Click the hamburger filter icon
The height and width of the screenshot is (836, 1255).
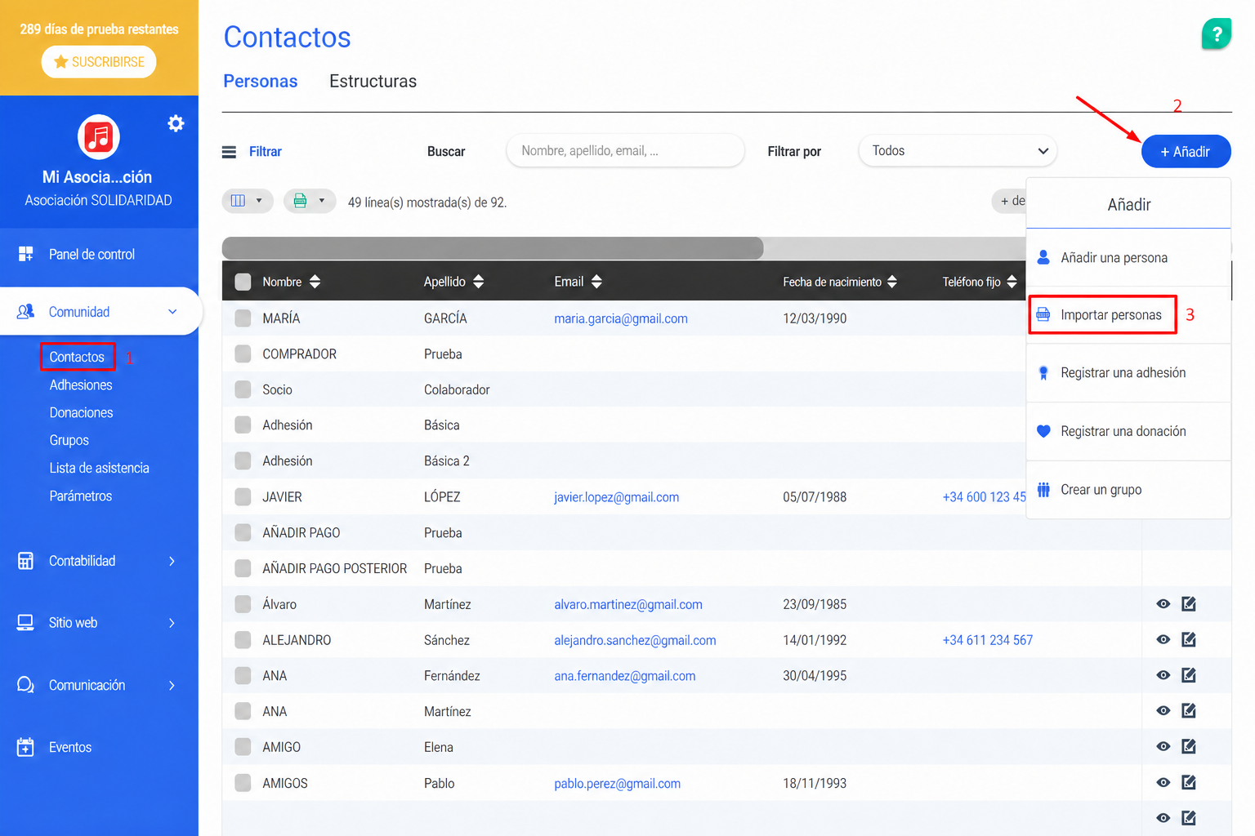[x=230, y=152]
